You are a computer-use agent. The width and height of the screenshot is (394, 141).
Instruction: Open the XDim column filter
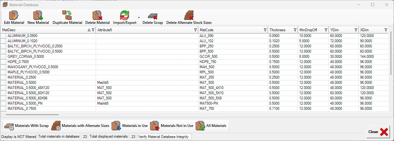tap(386, 30)
